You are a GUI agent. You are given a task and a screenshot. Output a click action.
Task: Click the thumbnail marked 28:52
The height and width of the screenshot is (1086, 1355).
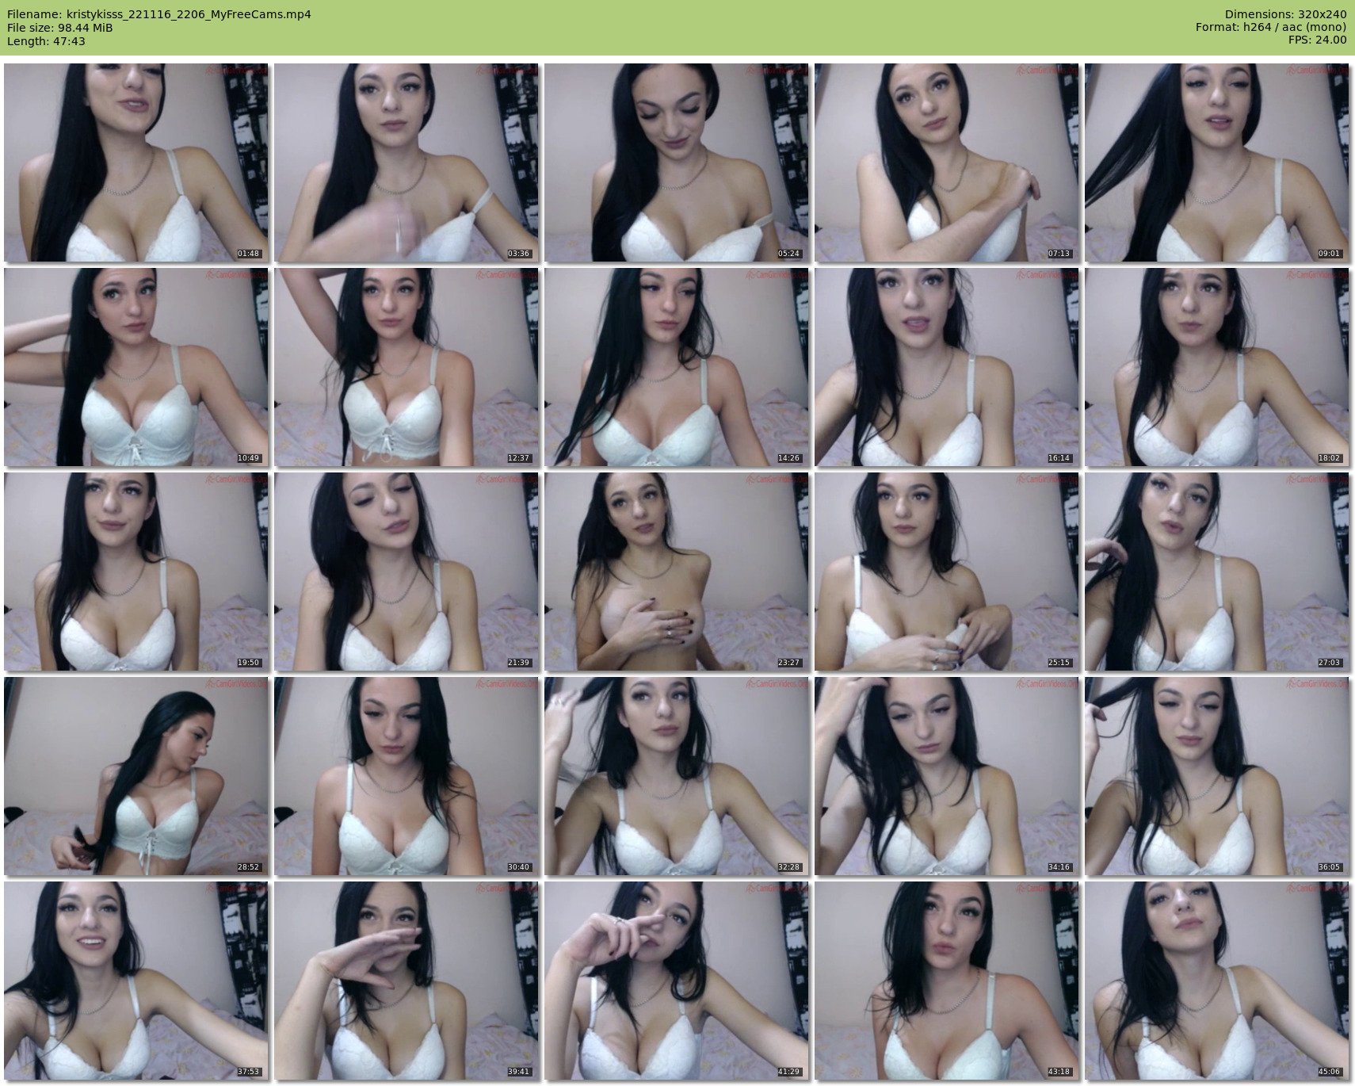[135, 776]
